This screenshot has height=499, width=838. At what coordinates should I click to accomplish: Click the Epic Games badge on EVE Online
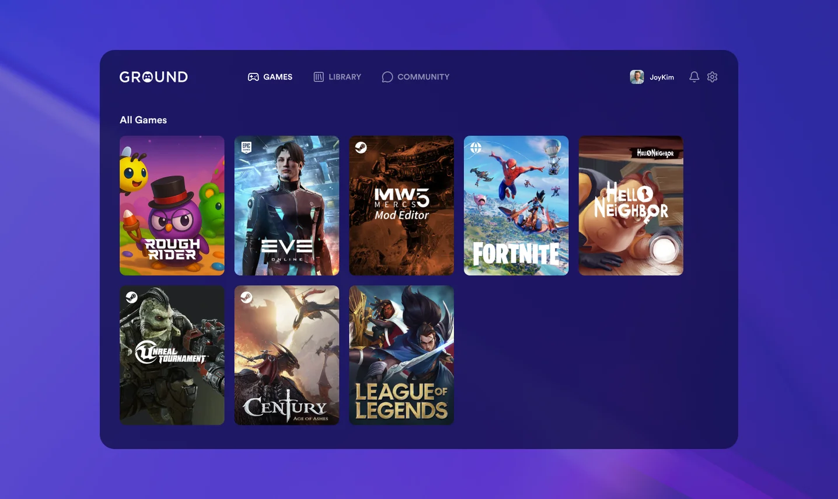point(246,148)
